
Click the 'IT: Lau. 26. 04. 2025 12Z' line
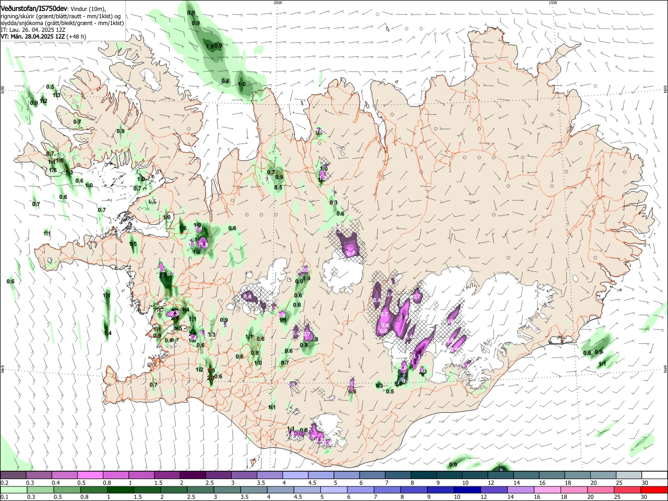pos(33,30)
